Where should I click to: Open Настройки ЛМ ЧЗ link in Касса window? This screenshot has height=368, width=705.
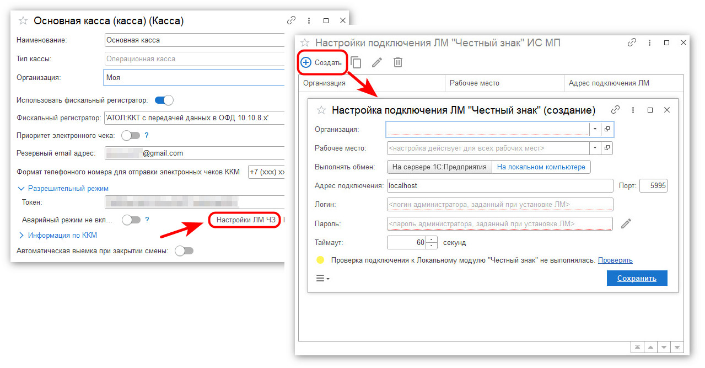pyautogui.click(x=245, y=220)
